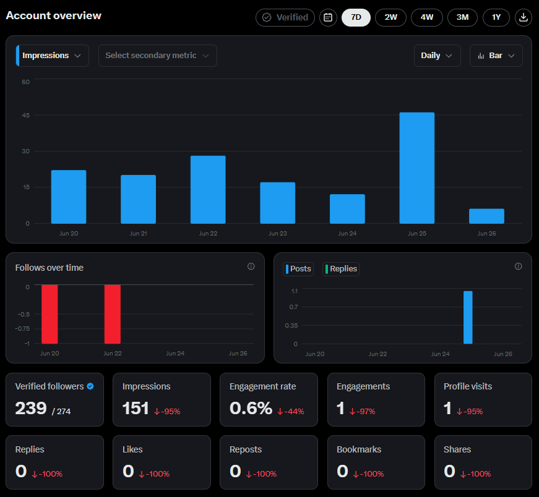Viewport: 539px width, 497px height.
Task: Select the Bookmarks card
Action: click(x=376, y=462)
